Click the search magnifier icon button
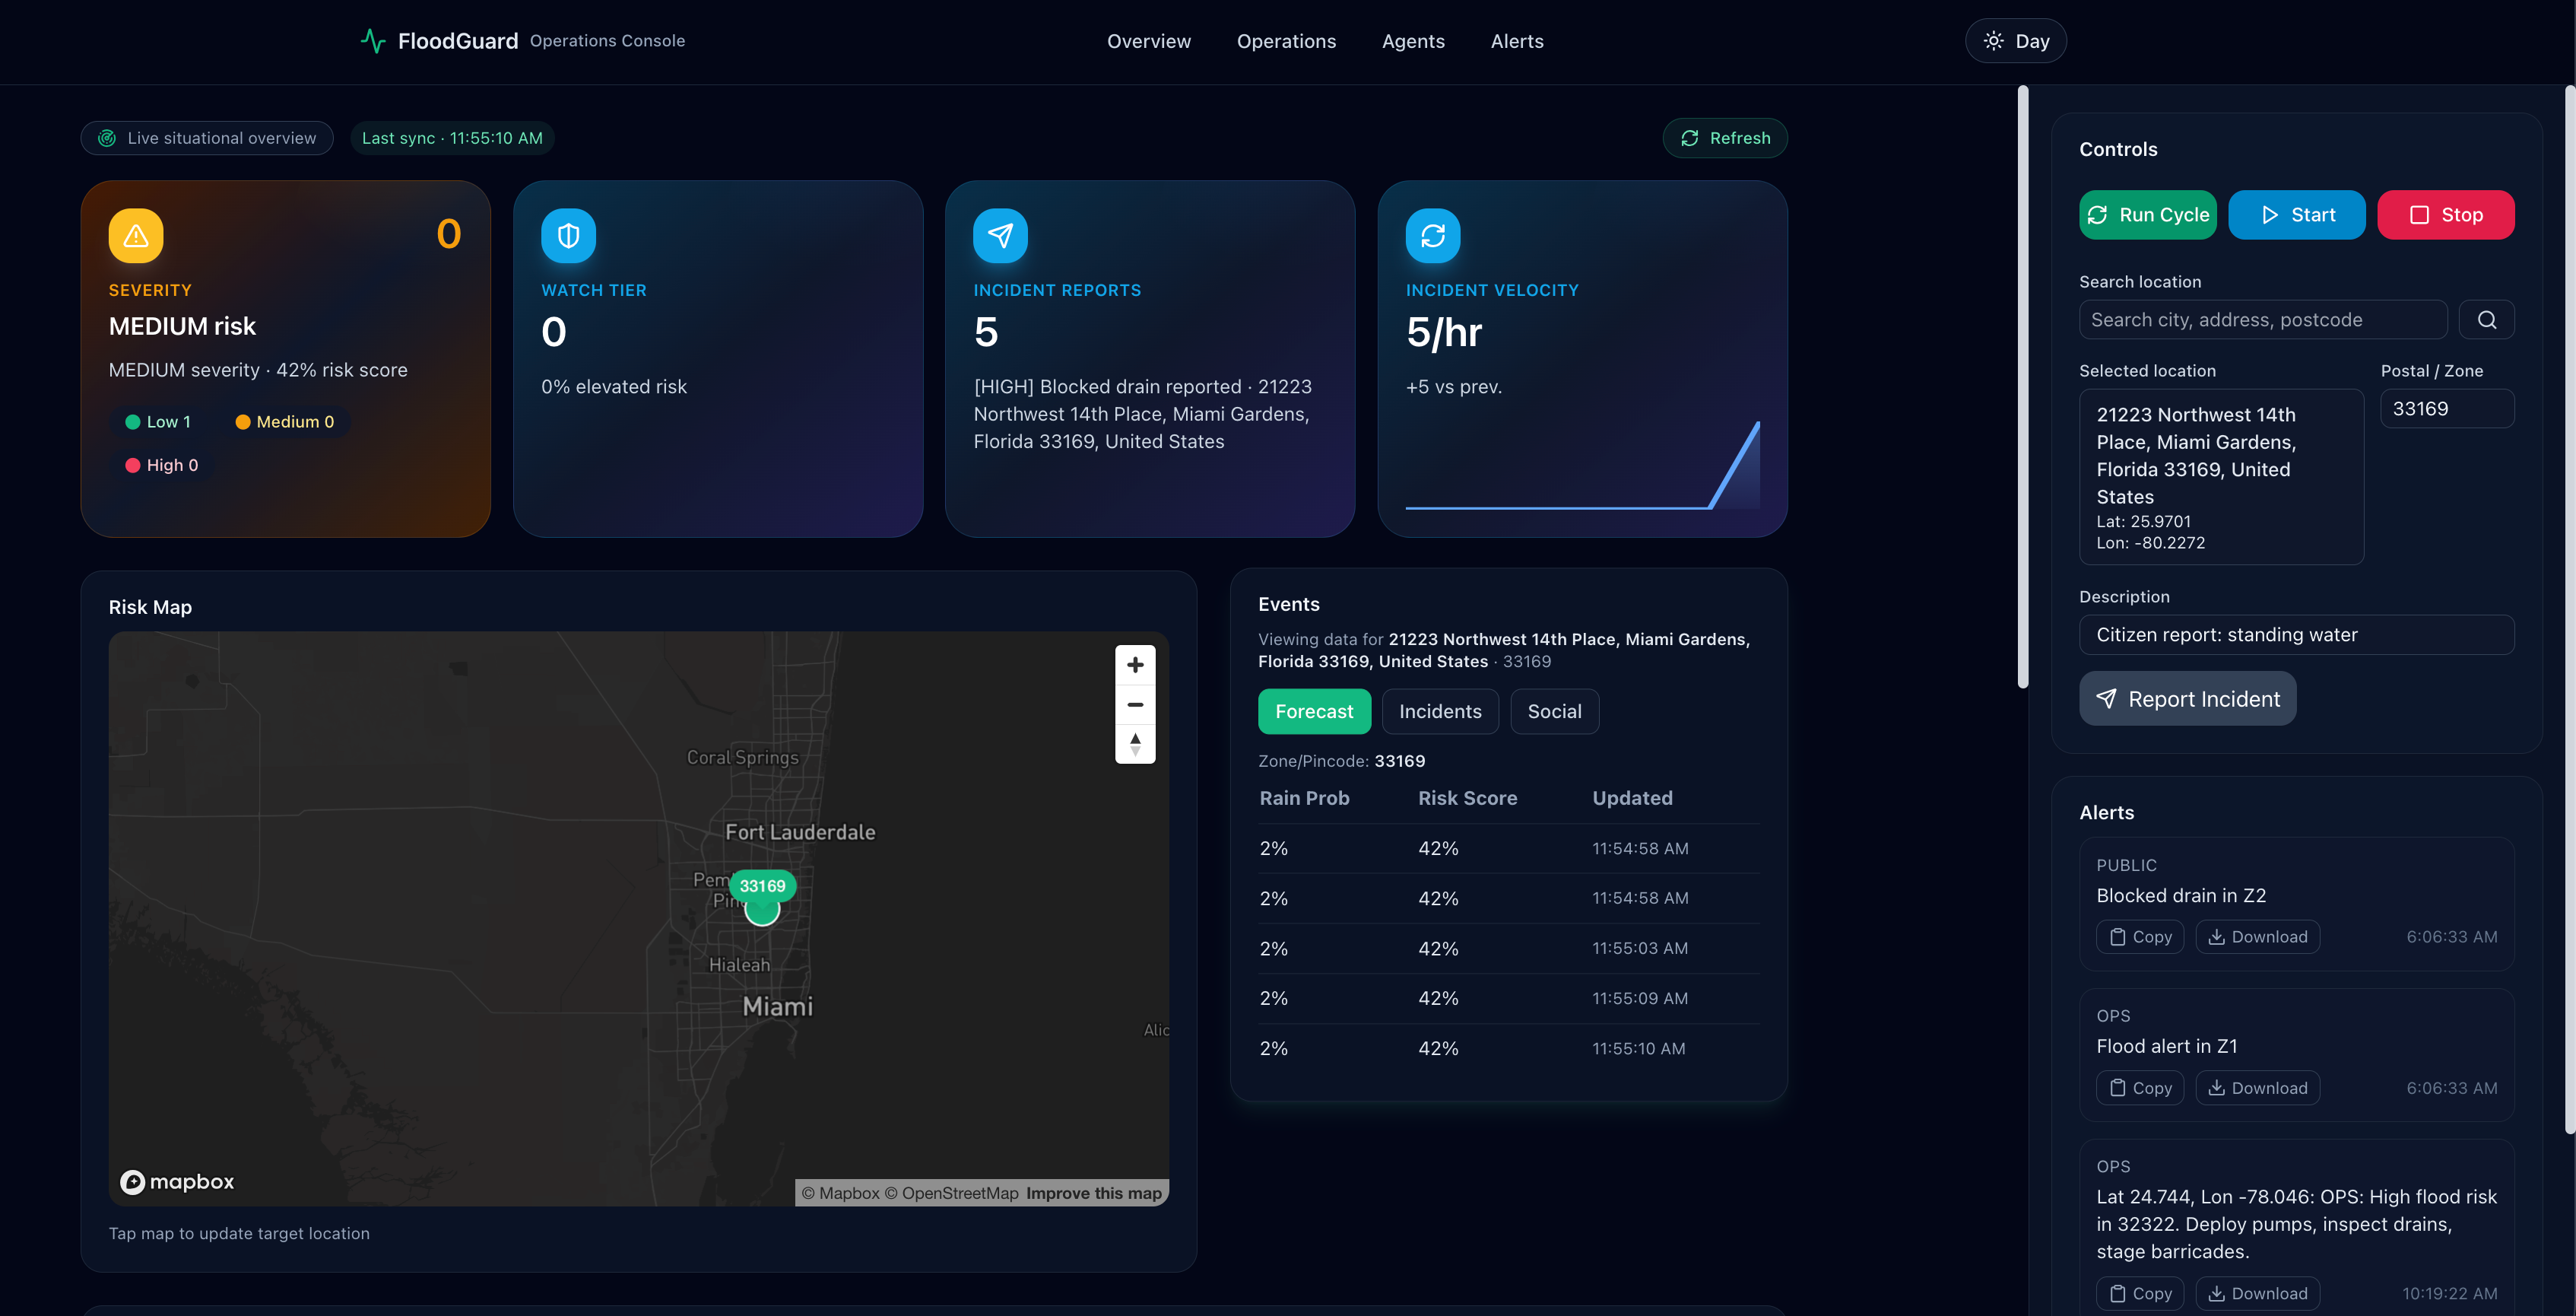Image resolution: width=2576 pixels, height=1316 pixels. click(x=2486, y=319)
